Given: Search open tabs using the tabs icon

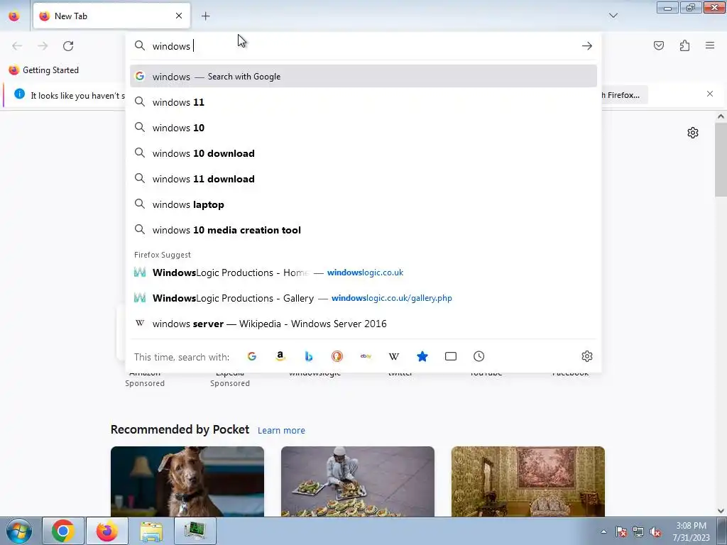Looking at the screenshot, I should pyautogui.click(x=451, y=356).
